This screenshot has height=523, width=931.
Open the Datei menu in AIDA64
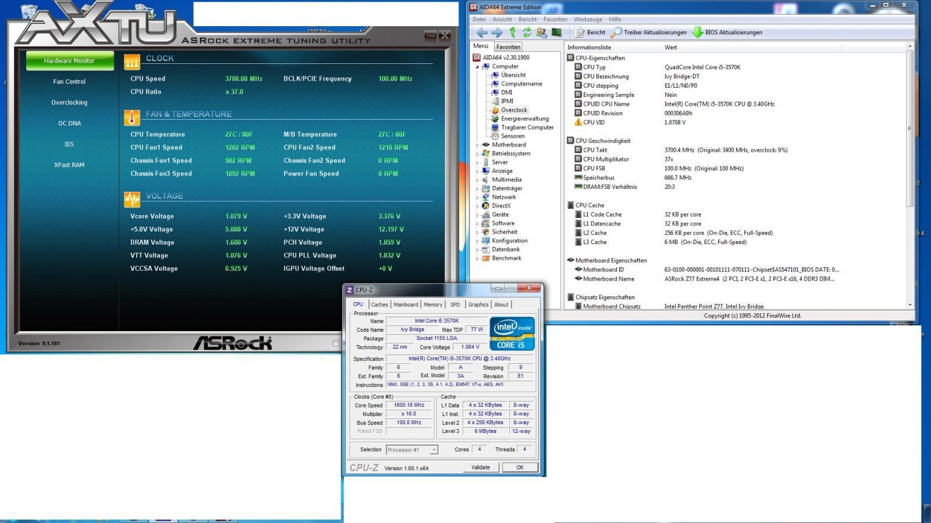pos(479,19)
